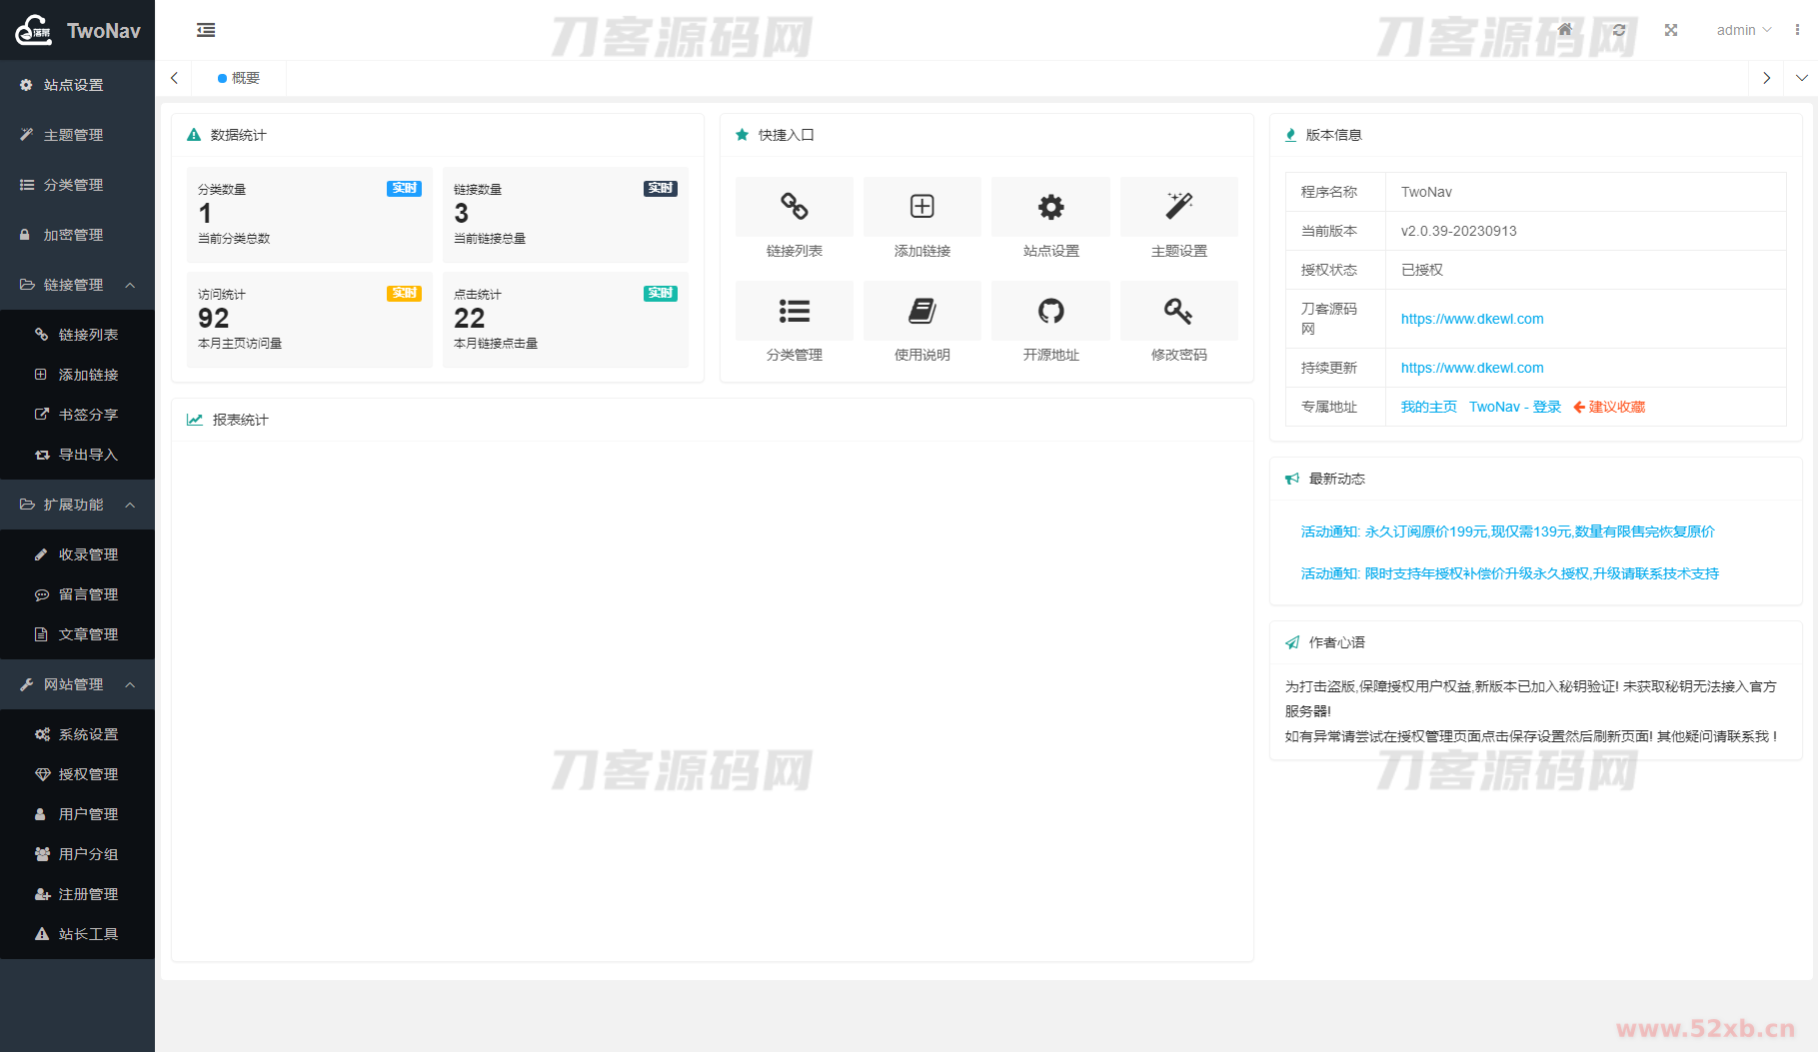Open the first 活动通知 announcement link
This screenshot has width=1818, height=1052.
click(x=1507, y=531)
